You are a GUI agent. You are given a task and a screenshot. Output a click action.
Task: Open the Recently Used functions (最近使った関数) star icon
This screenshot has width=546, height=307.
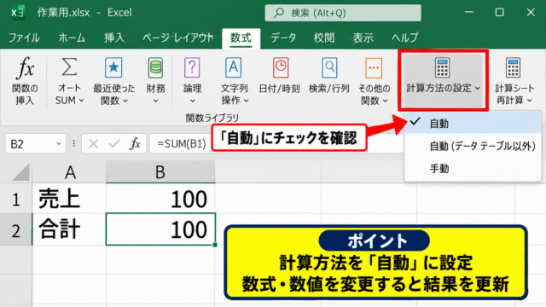click(x=113, y=67)
